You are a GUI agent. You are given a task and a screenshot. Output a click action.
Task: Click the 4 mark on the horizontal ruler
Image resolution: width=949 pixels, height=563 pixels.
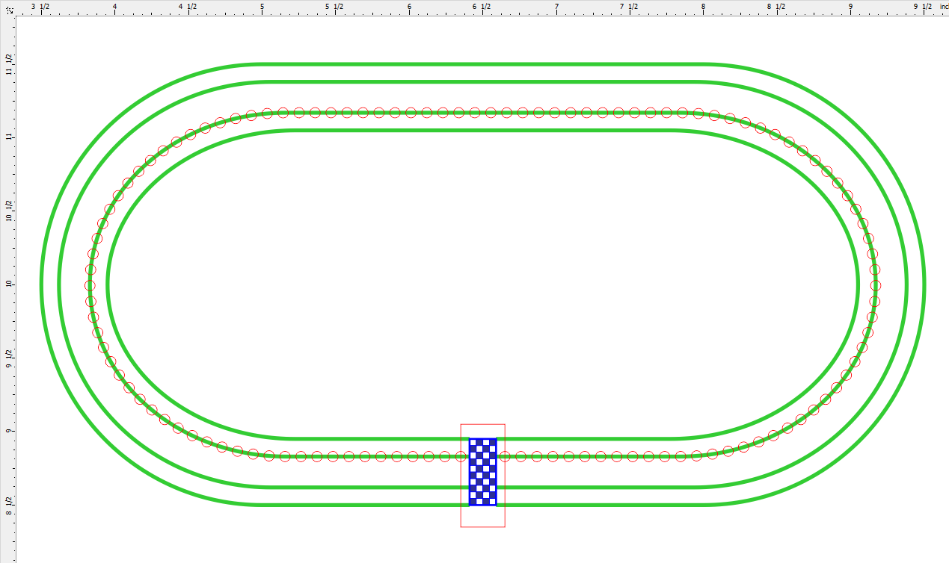pyautogui.click(x=114, y=5)
